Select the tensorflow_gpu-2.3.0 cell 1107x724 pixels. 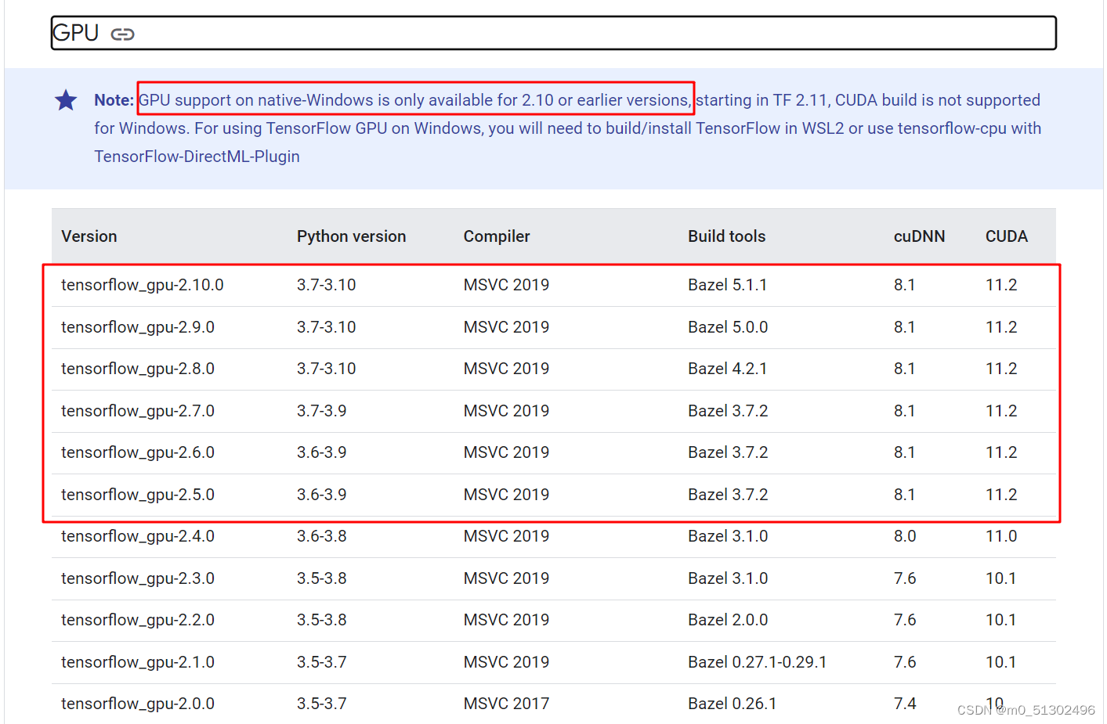click(x=138, y=578)
